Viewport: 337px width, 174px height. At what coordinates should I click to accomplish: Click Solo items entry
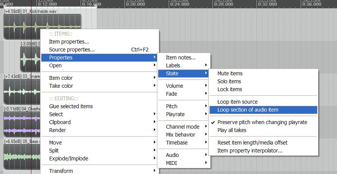(x=229, y=81)
